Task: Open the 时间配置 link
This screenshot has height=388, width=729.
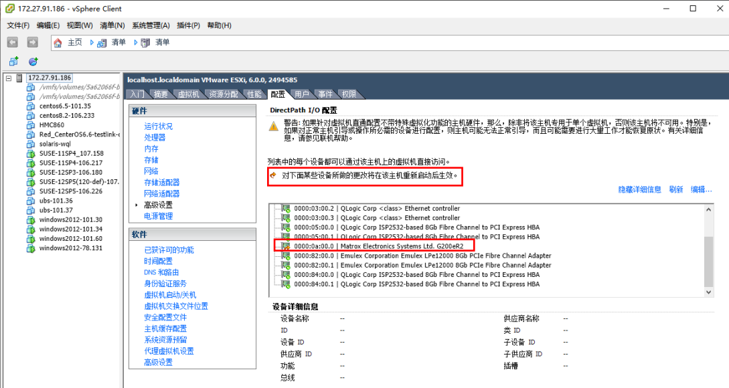Action: pyautogui.click(x=158, y=261)
